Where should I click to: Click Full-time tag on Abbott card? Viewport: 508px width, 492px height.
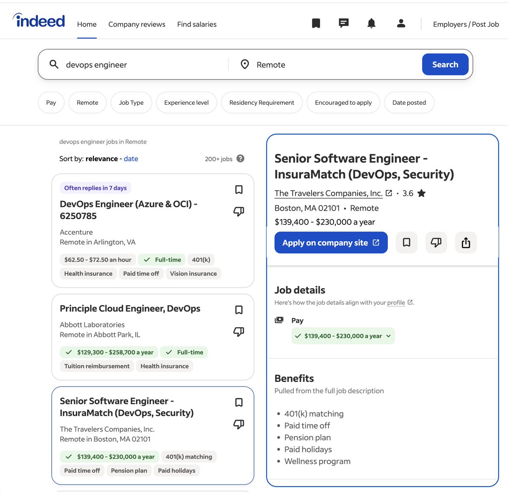pyautogui.click(x=184, y=352)
